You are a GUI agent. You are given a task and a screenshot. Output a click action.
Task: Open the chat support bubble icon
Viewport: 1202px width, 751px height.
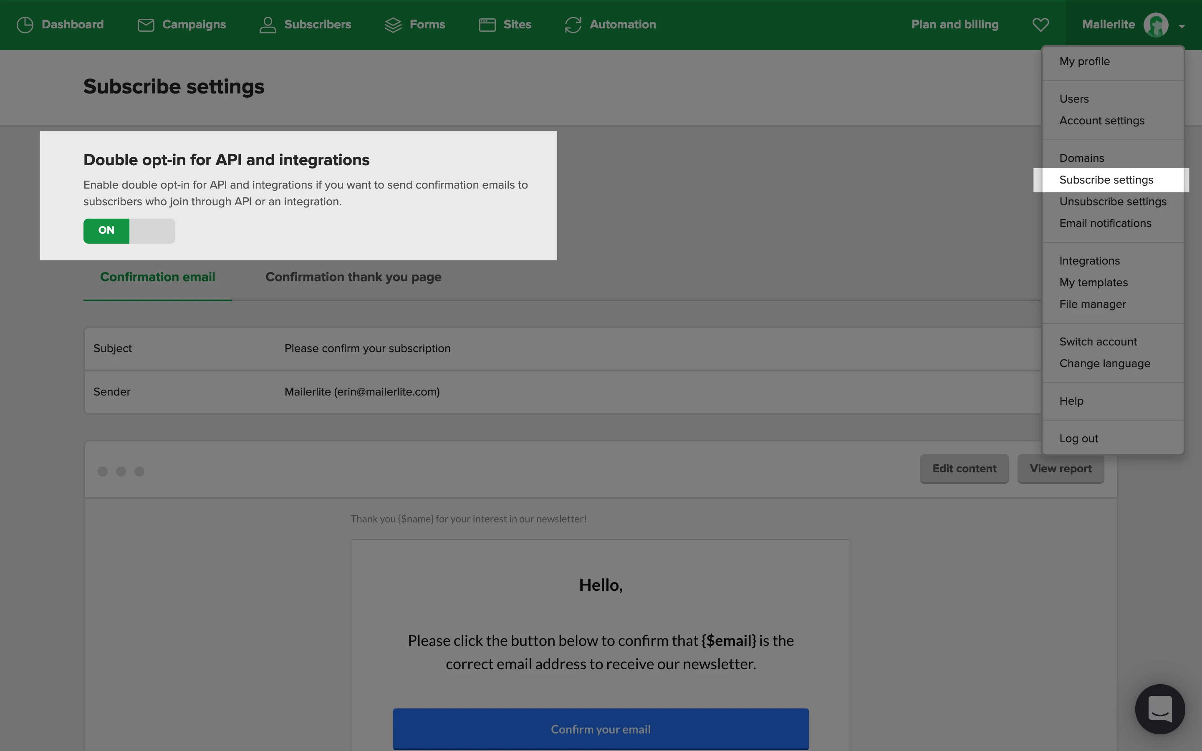click(1160, 709)
